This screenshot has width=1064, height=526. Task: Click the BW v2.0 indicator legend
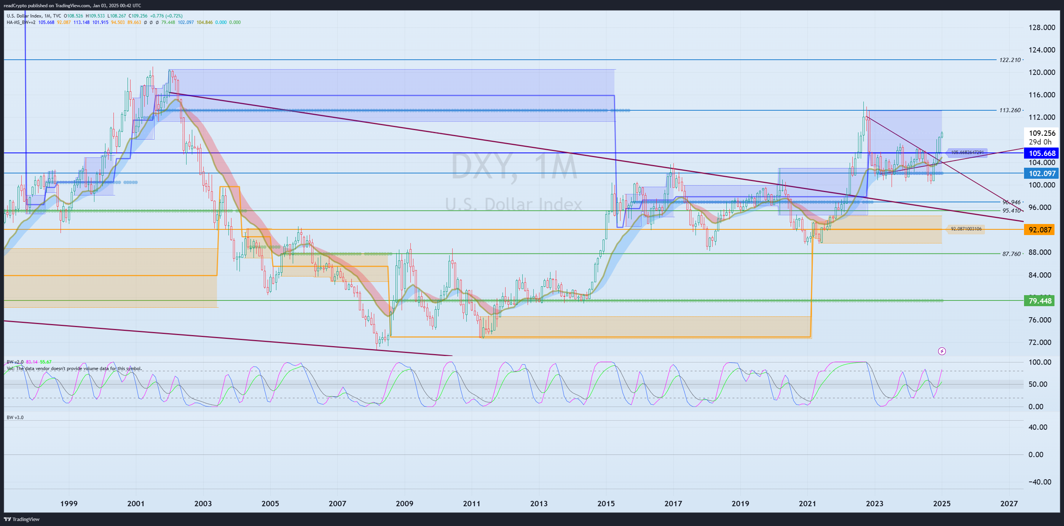point(15,362)
